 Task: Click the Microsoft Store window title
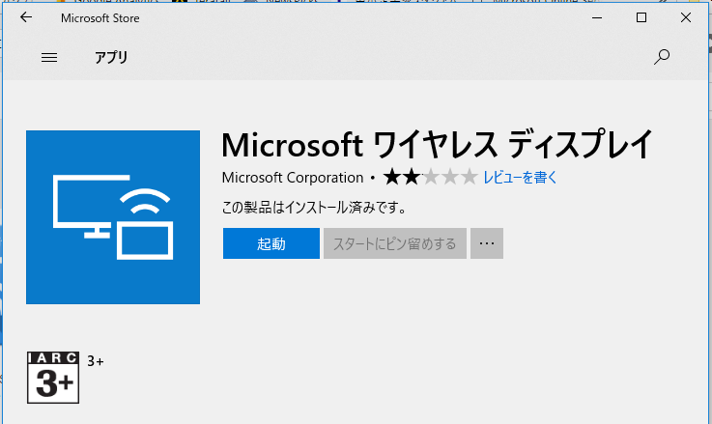[100, 18]
